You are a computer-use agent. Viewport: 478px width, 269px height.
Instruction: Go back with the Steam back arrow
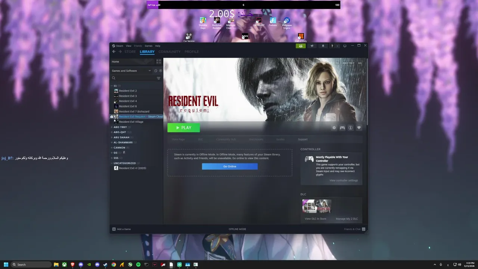(114, 52)
